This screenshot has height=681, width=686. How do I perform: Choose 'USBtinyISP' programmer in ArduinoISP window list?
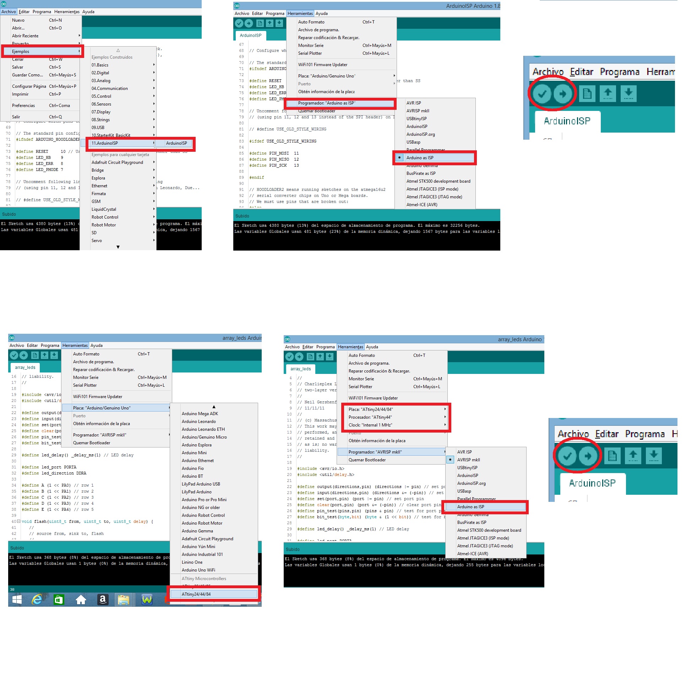tap(416, 119)
